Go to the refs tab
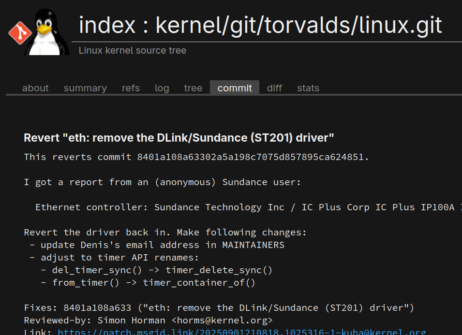The image size is (462, 335). [x=131, y=88]
